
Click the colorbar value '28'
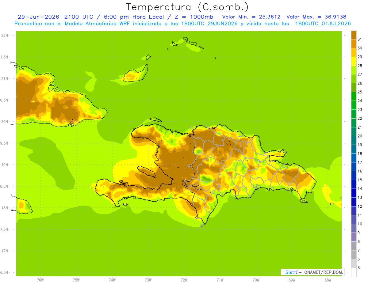(x=360, y=66)
